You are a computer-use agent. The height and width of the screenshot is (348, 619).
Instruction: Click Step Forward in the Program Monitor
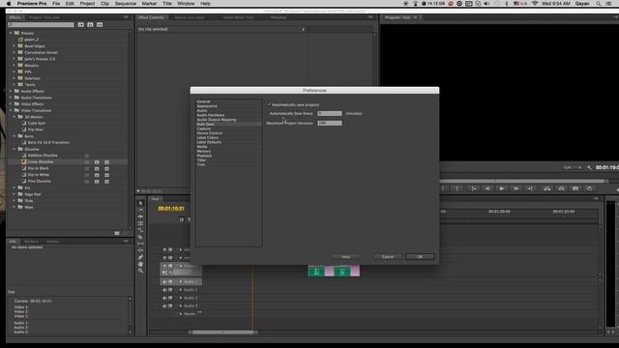pyautogui.click(x=516, y=188)
